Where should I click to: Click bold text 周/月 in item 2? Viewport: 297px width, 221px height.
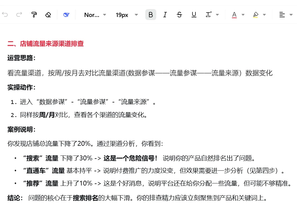click(x=47, y=115)
